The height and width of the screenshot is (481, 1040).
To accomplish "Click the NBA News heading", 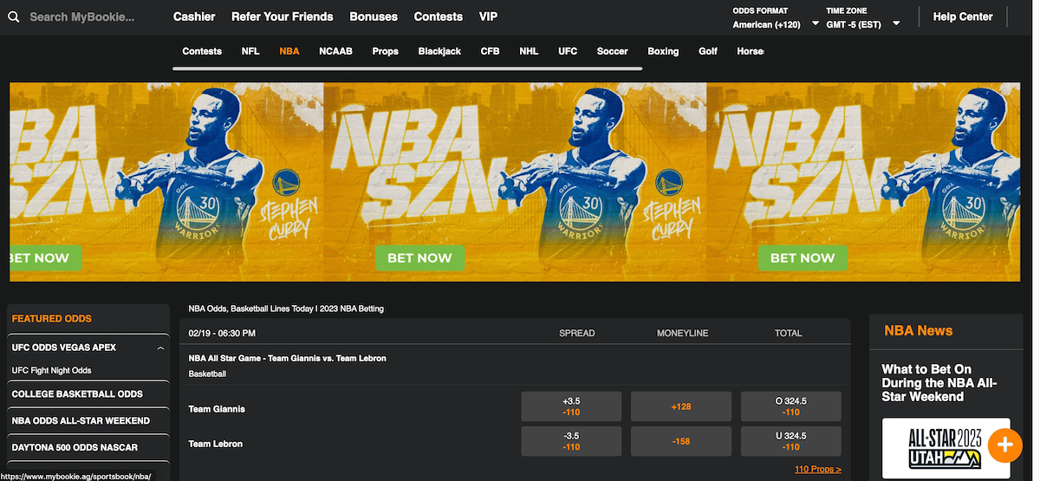I will click(918, 330).
